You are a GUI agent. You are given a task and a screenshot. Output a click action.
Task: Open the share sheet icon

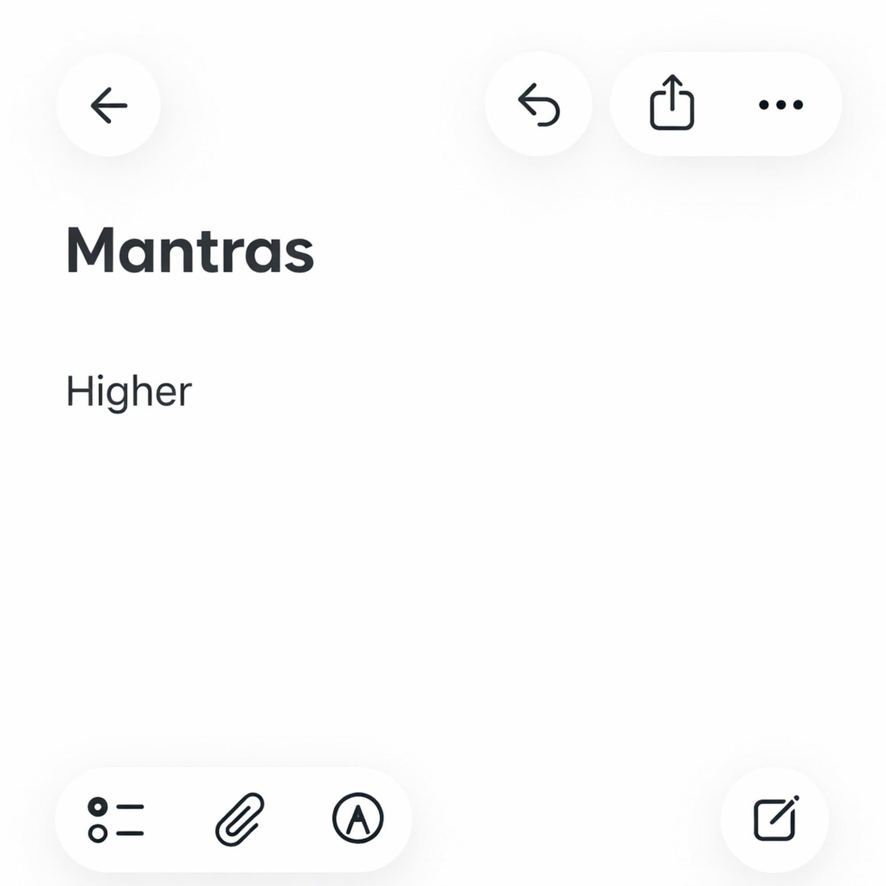coord(672,104)
